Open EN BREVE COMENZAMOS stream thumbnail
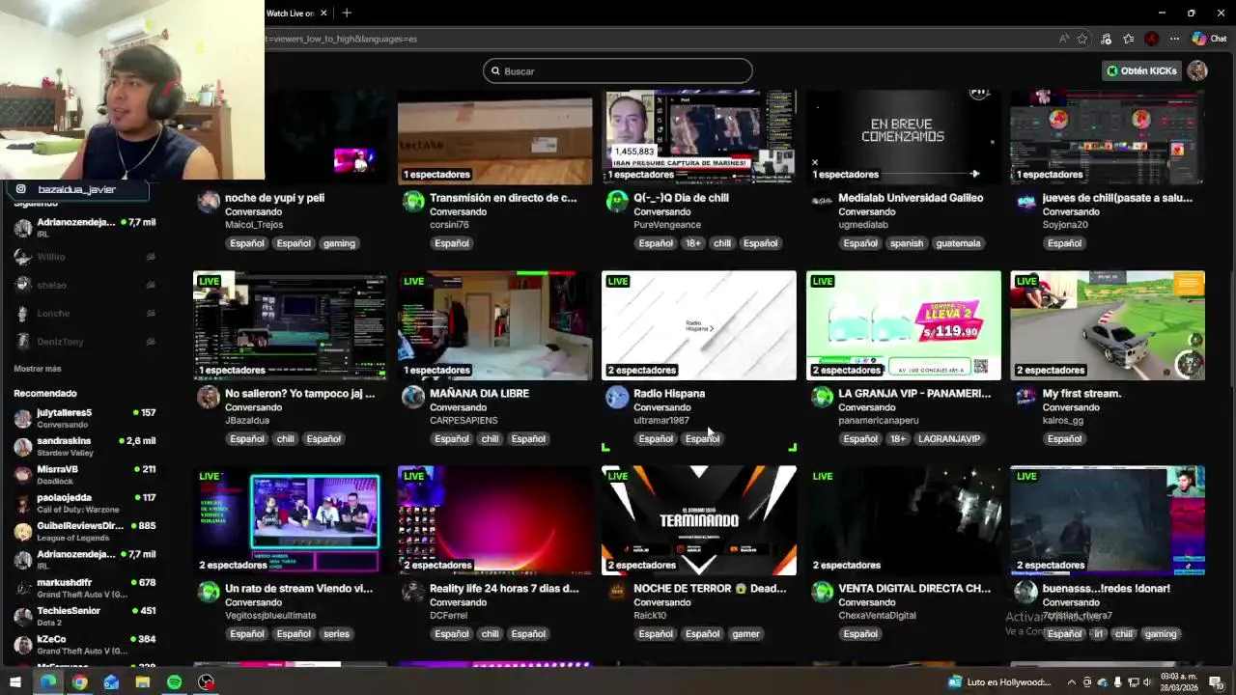The height and width of the screenshot is (695, 1236). pos(904,137)
